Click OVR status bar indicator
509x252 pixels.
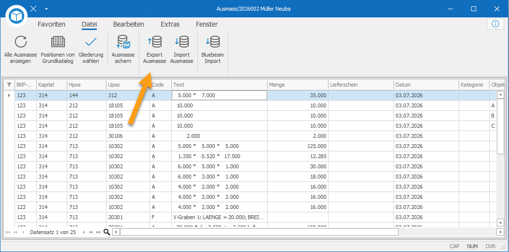click(491, 247)
